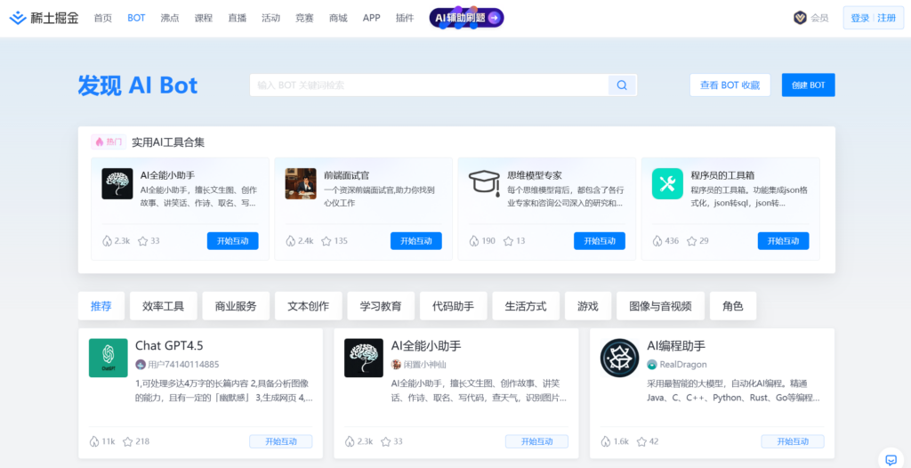This screenshot has height=468, width=911.
Task: Click the flame icon showing 1.6k on AI编程助手
Action: click(x=606, y=441)
